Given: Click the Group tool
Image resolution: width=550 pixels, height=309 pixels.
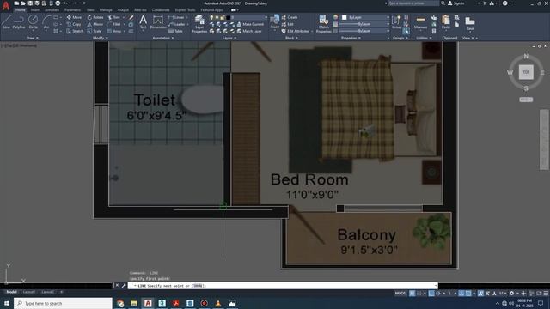Looking at the screenshot, I should [x=396, y=21].
